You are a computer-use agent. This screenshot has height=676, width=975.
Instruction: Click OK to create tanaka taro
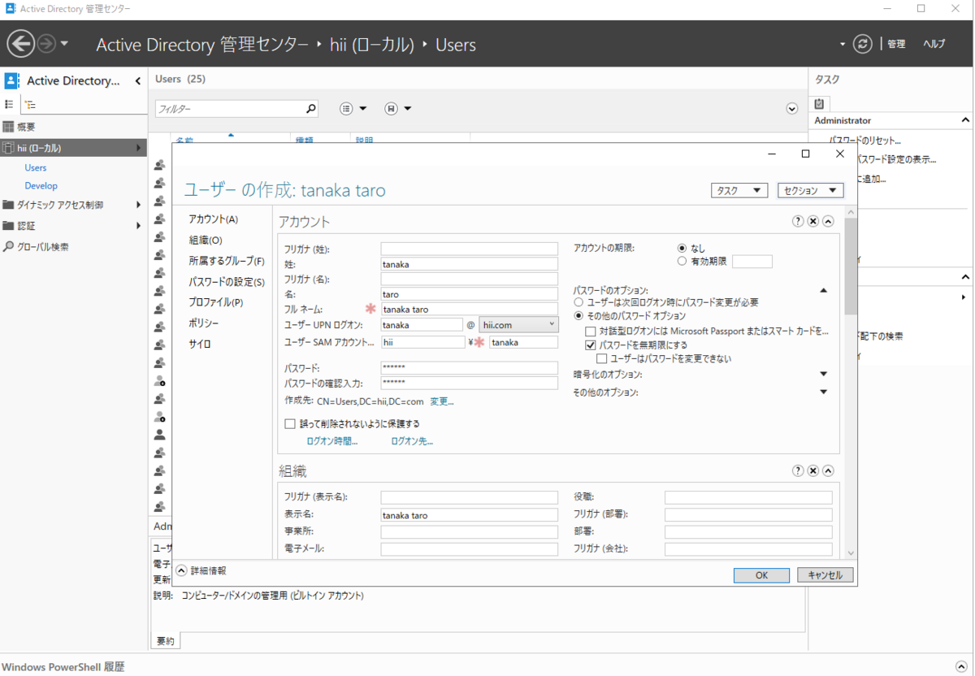(760, 574)
